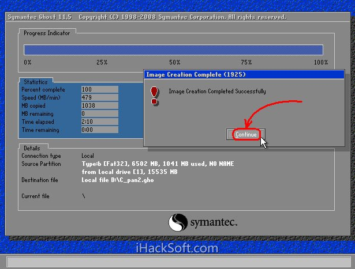Click the MB remaining value field
The image size is (355, 269).
click(x=99, y=114)
